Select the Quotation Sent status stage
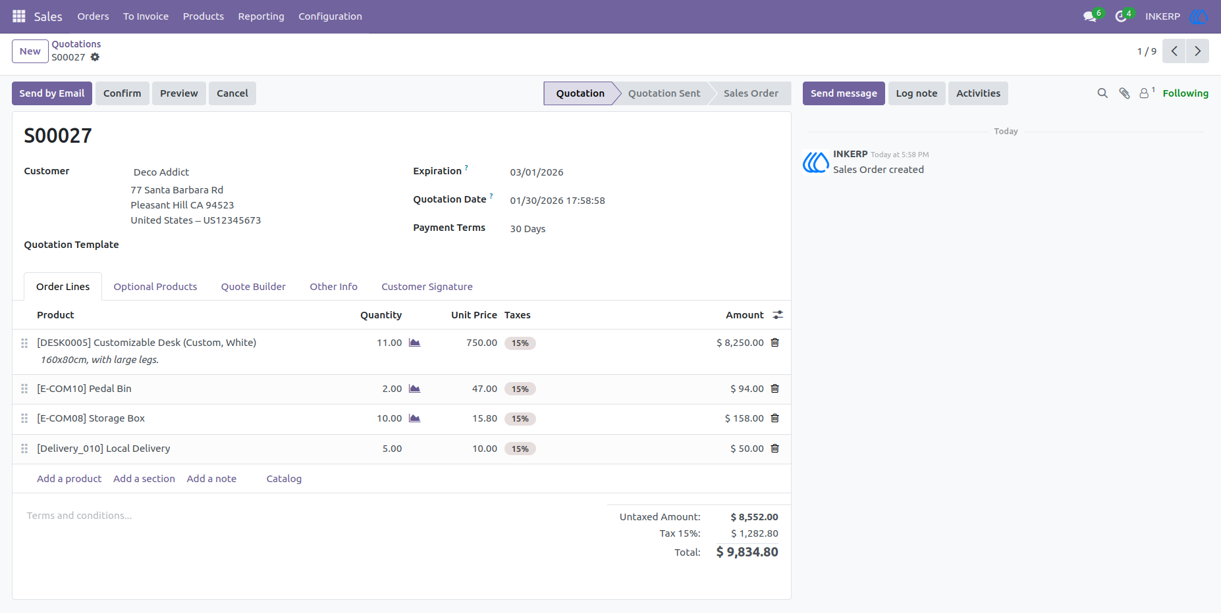Screen dimensions: 1221x613 [664, 93]
